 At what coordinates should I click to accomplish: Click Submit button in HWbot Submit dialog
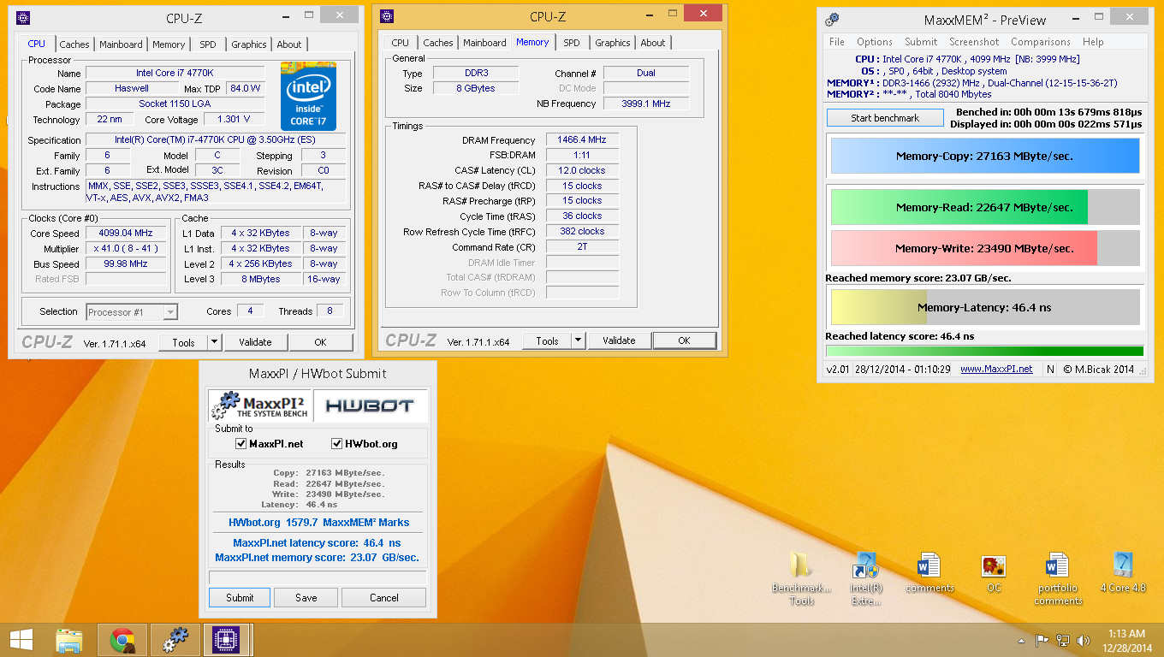pyautogui.click(x=240, y=598)
